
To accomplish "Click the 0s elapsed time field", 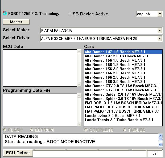I will click(154, 153).
